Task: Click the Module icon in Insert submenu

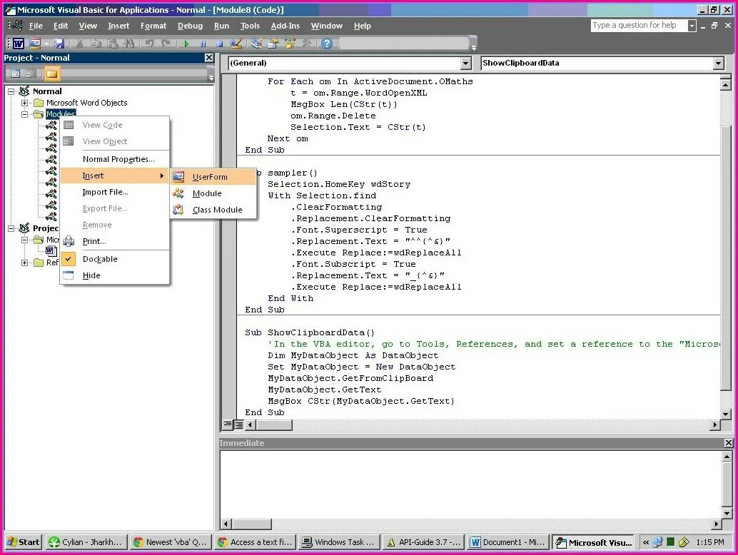Action: (x=178, y=193)
